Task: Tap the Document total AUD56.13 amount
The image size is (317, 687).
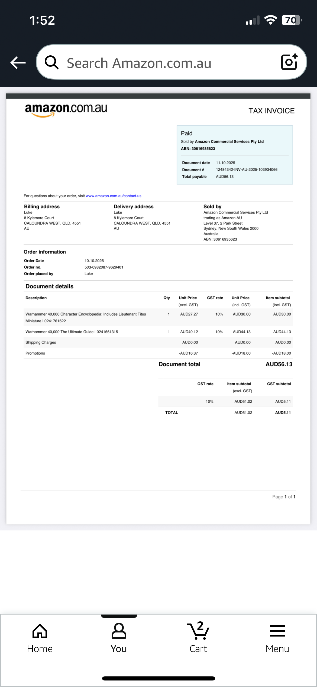Action: click(x=279, y=364)
